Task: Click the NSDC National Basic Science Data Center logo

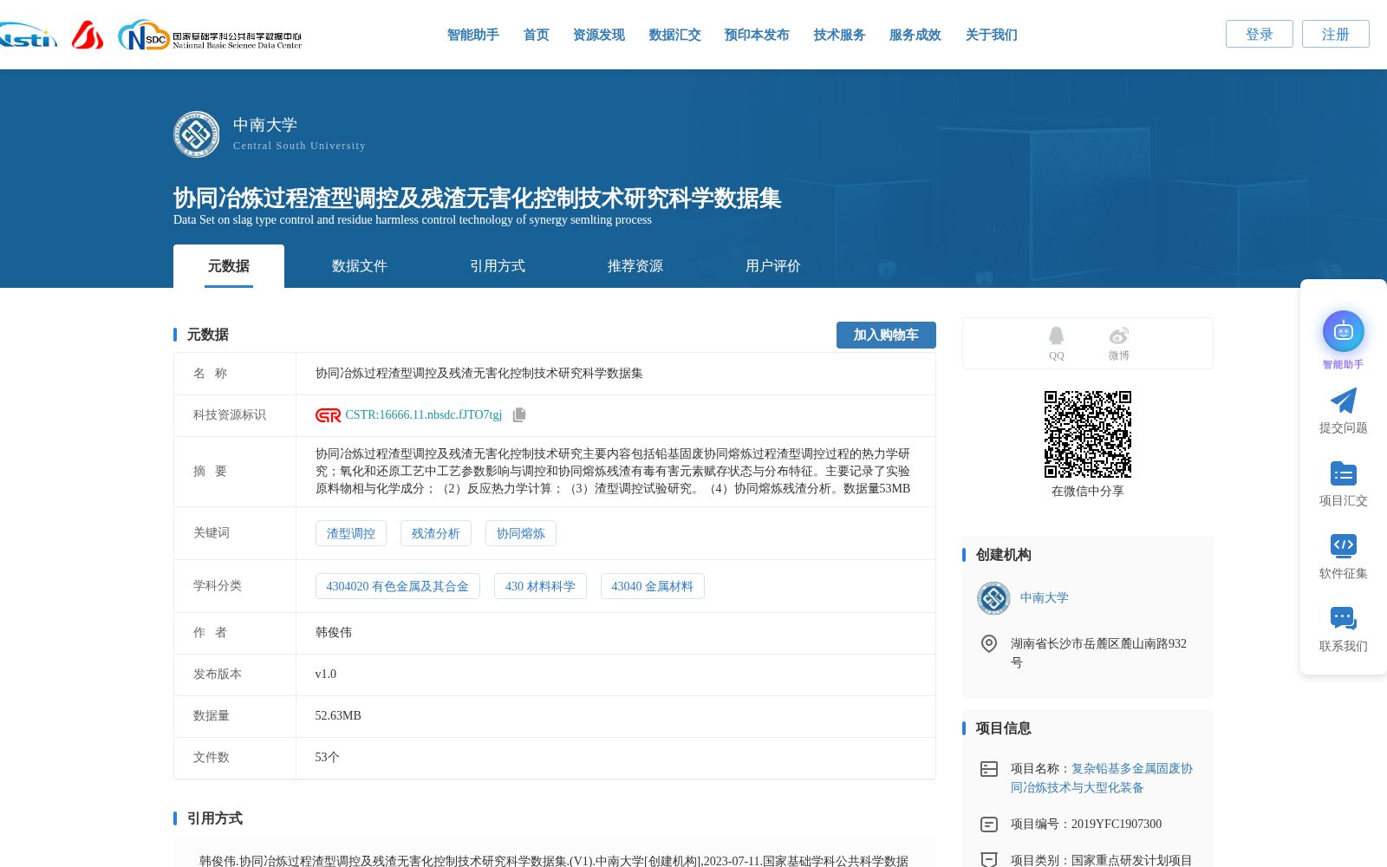Action: [x=210, y=36]
